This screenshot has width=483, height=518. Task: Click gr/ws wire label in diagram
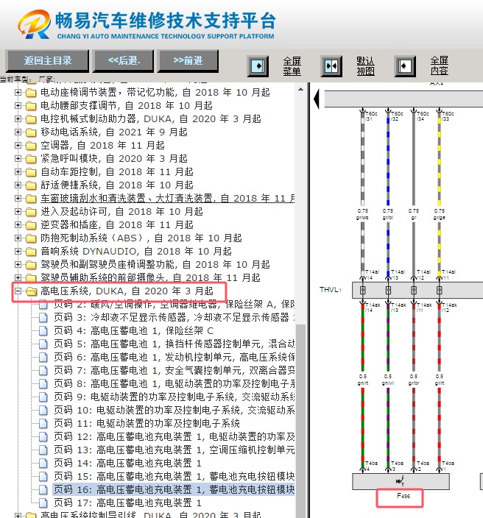point(363,218)
